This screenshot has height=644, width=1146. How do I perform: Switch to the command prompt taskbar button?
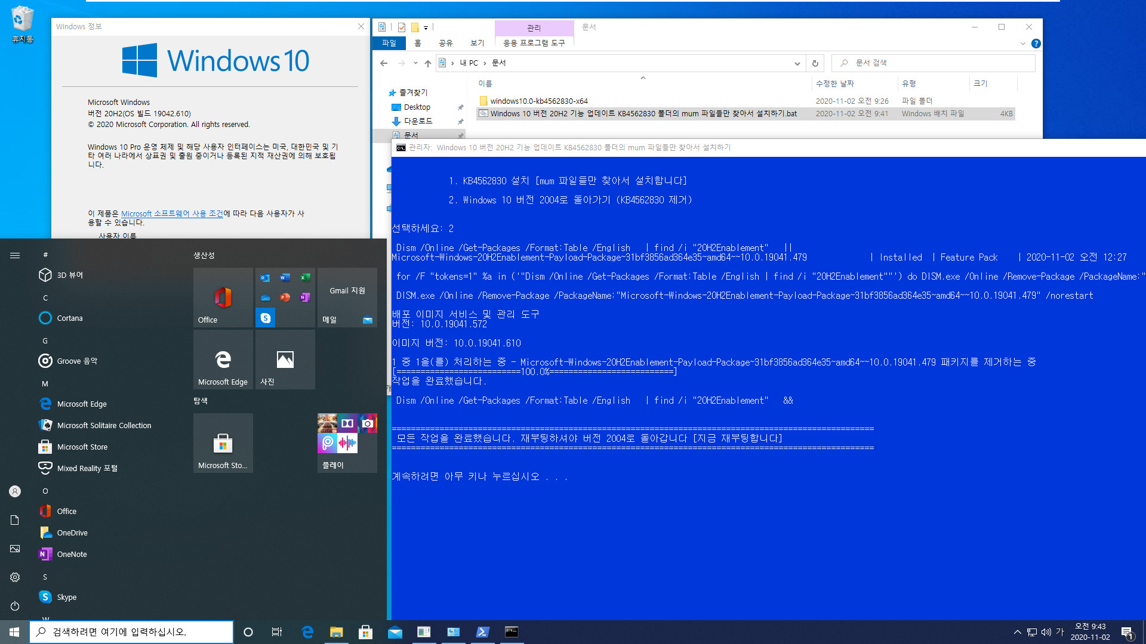click(x=512, y=632)
